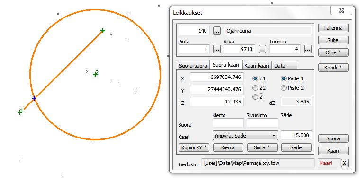Click the Kierto input field for Suora
Screen dimensions: 359x181
pyautogui.click(x=228, y=123)
